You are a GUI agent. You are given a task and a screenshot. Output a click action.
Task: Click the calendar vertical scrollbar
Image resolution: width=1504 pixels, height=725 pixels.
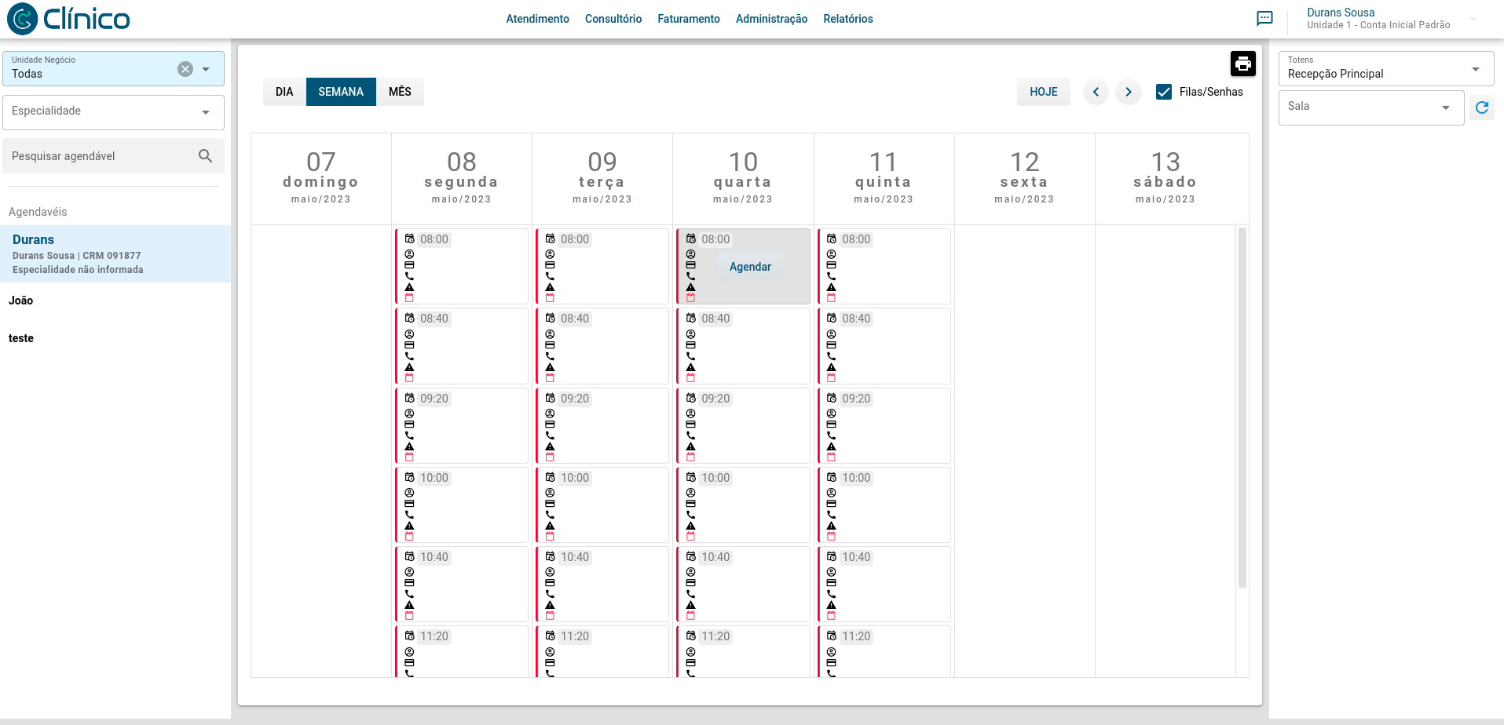click(1242, 408)
